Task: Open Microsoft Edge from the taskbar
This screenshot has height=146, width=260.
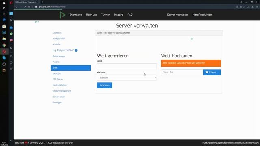Action: click(x=4, y=20)
